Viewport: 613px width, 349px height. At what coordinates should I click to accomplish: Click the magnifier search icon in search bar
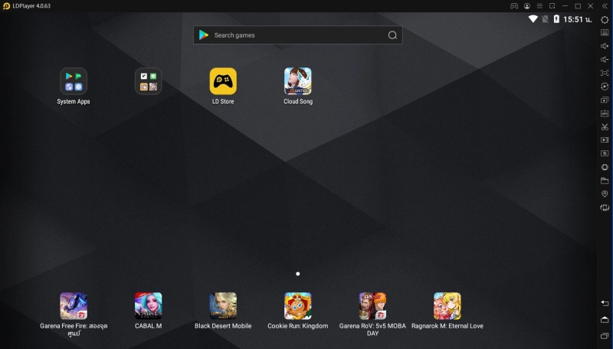[392, 35]
